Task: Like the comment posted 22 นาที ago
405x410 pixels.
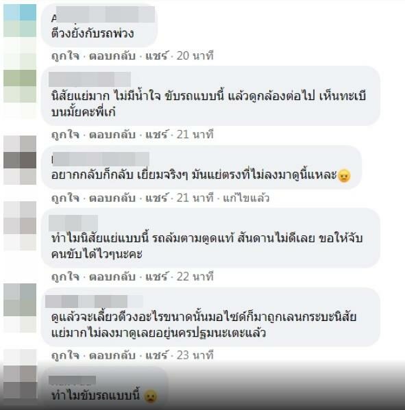Action: (x=65, y=277)
